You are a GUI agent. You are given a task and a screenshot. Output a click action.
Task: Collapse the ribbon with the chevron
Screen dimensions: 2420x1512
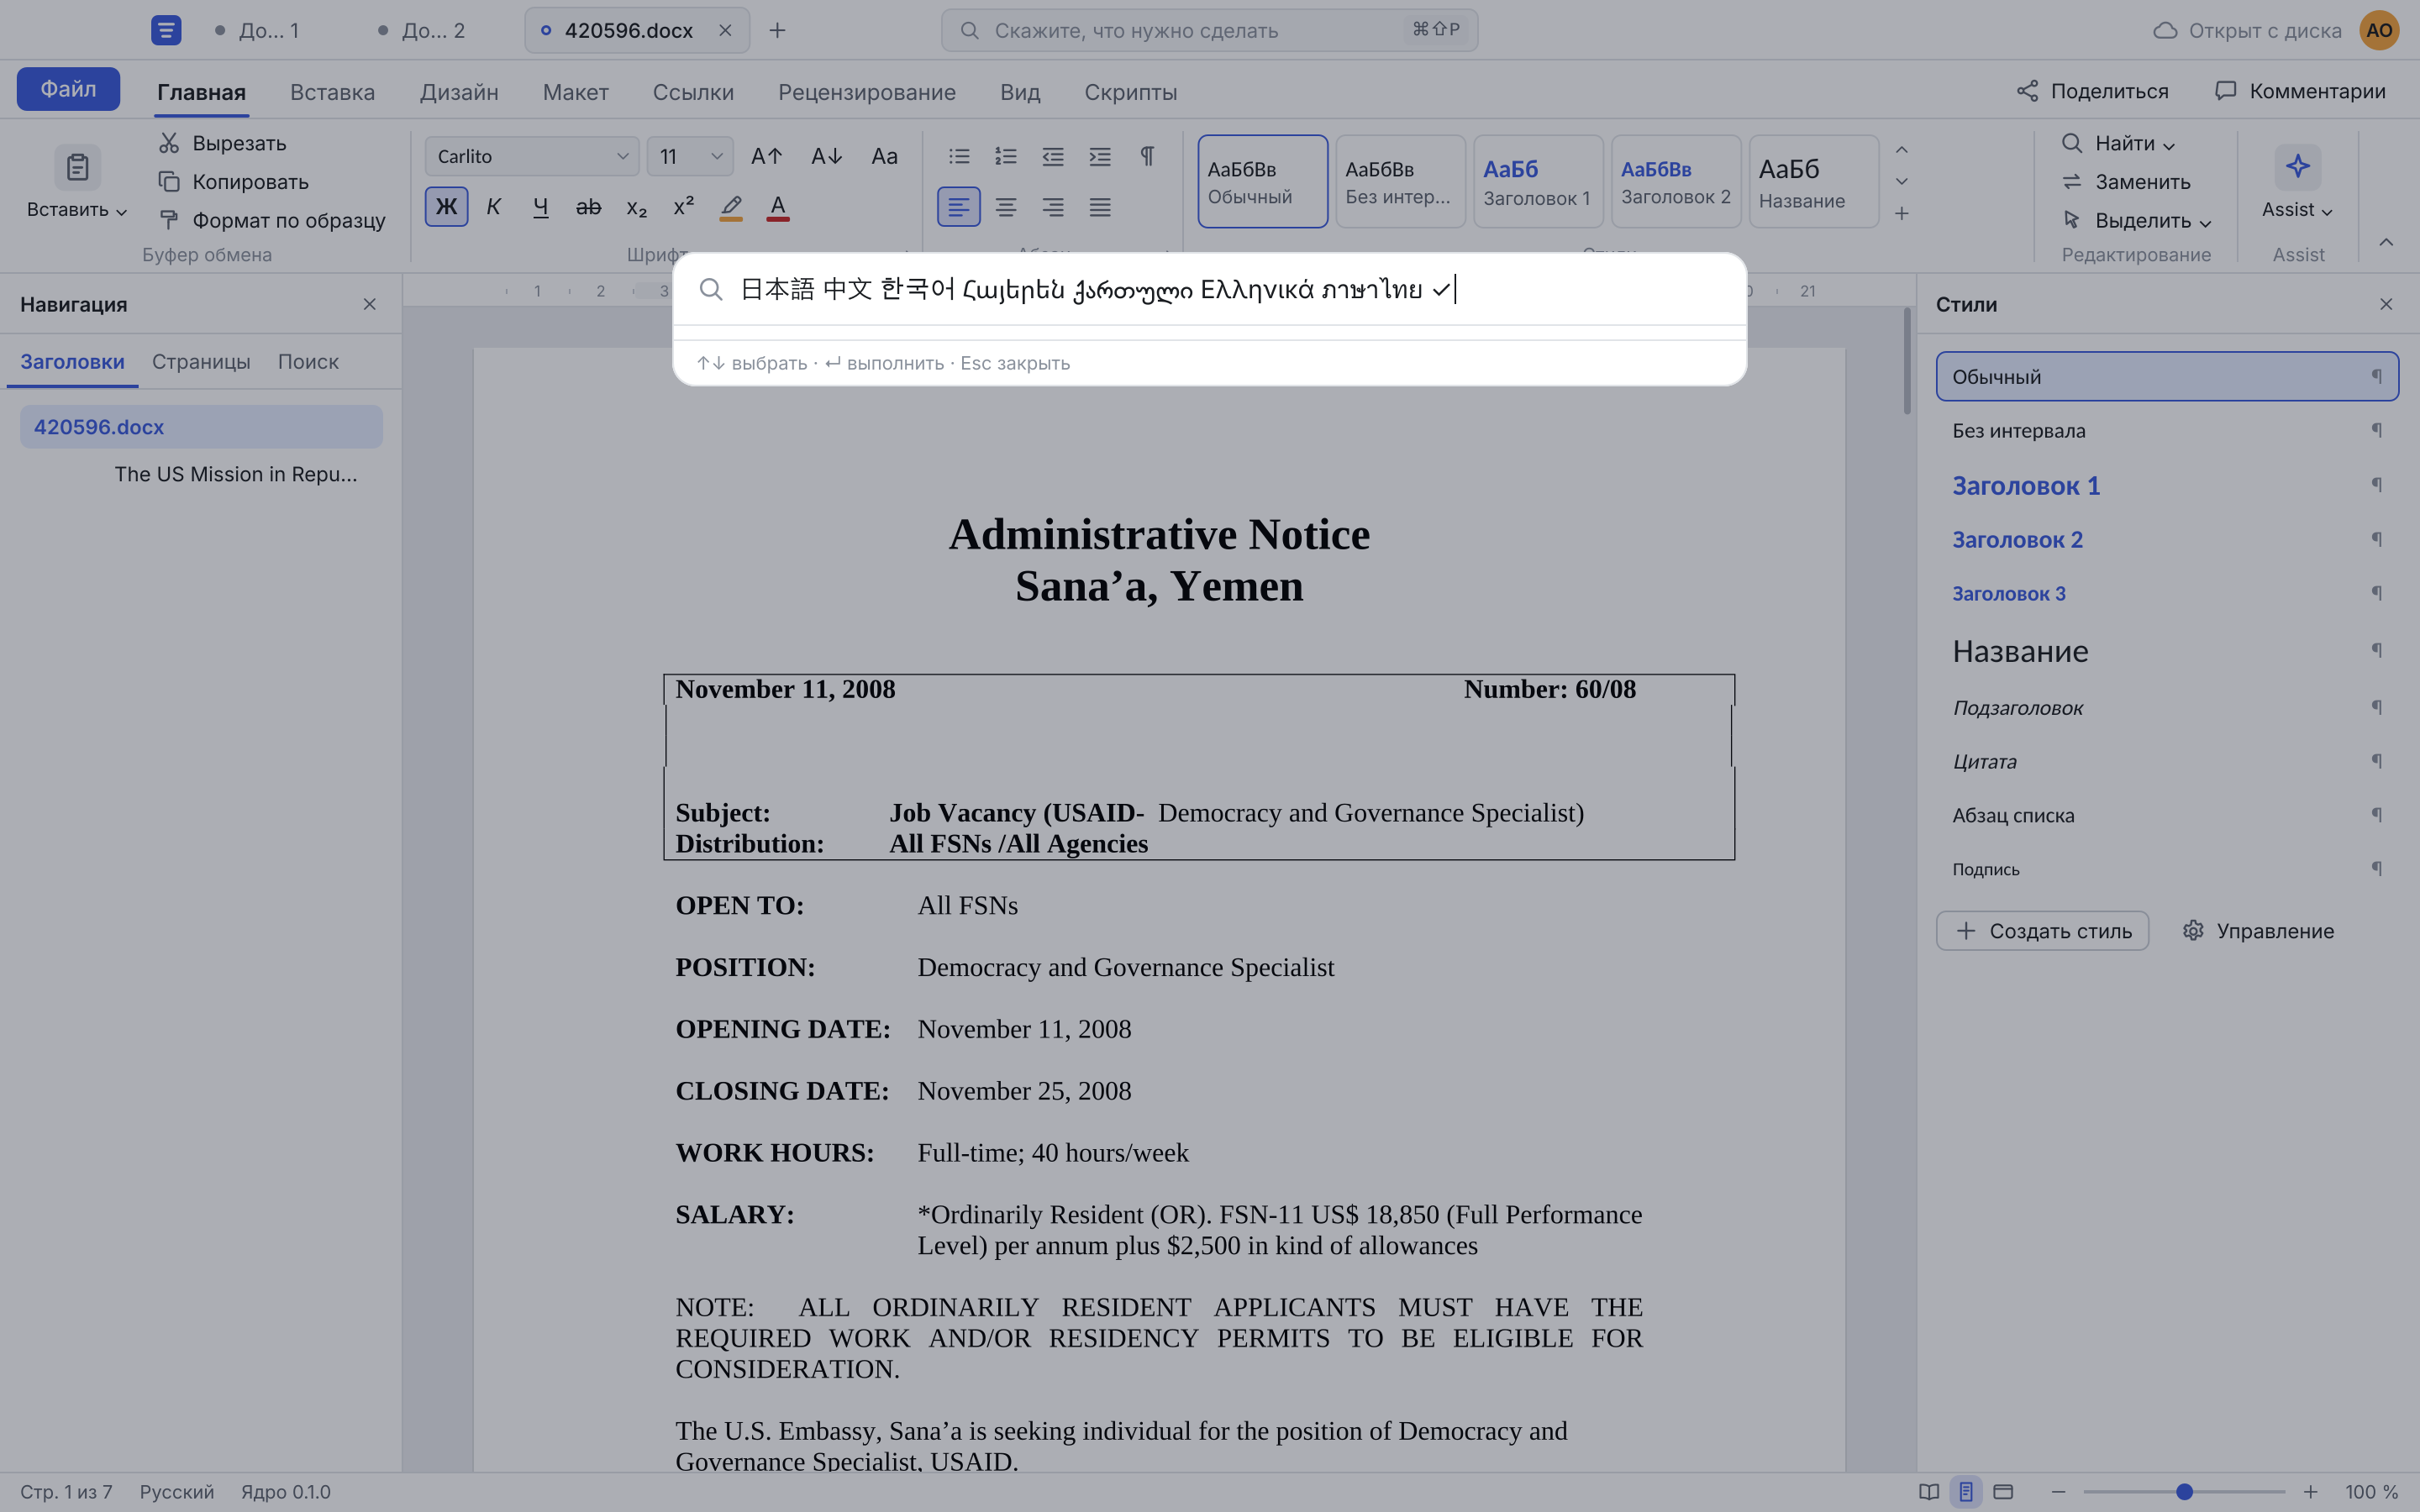[2386, 242]
